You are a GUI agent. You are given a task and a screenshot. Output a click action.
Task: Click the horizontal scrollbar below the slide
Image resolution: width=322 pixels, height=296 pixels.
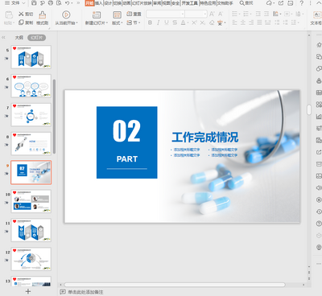click(x=175, y=285)
